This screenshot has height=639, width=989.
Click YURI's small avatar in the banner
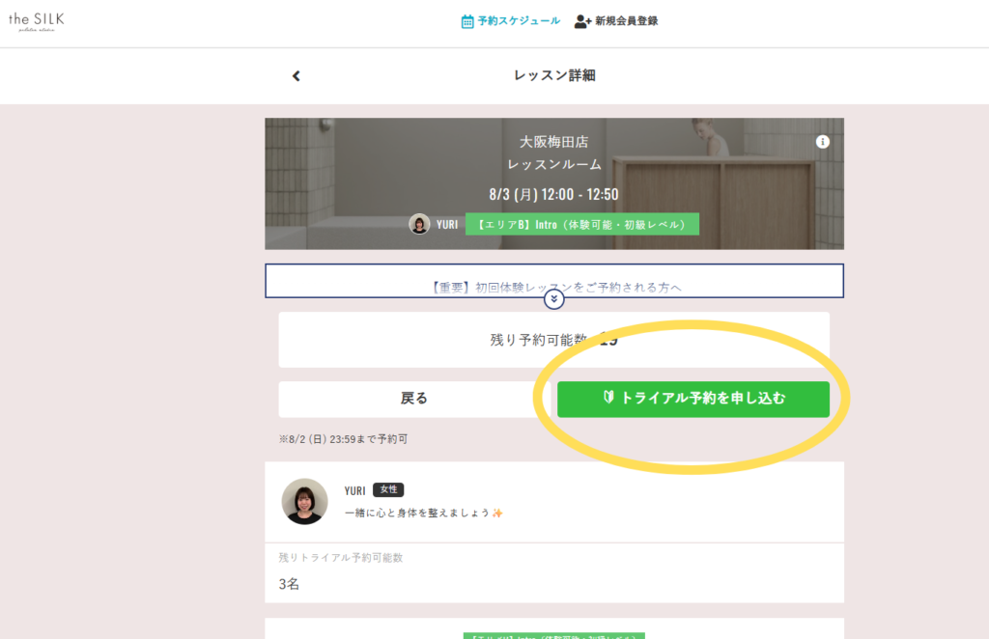click(x=419, y=224)
